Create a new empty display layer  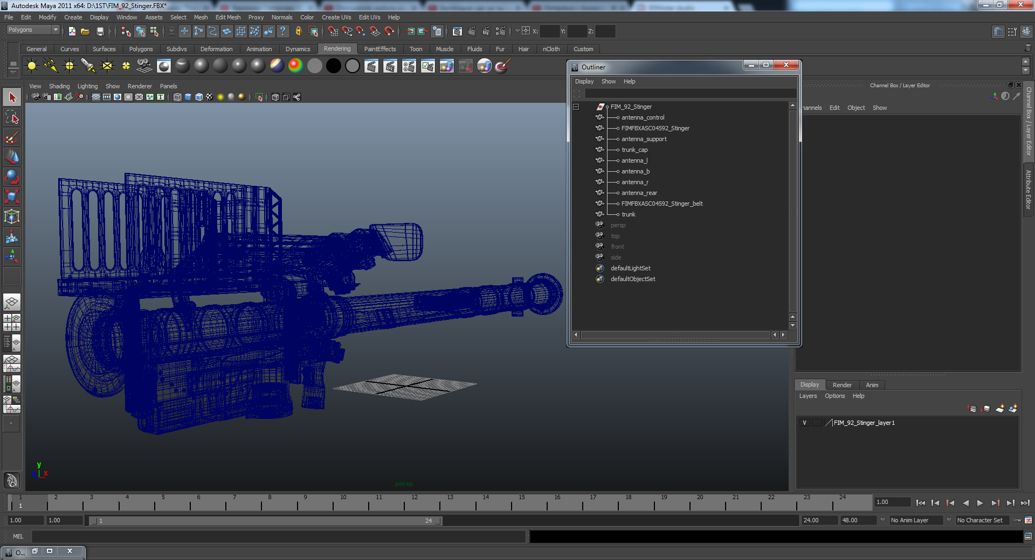coord(1000,409)
